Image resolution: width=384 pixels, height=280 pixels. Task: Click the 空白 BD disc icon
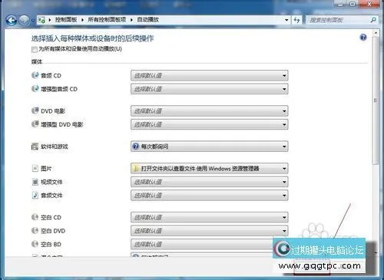35,244
